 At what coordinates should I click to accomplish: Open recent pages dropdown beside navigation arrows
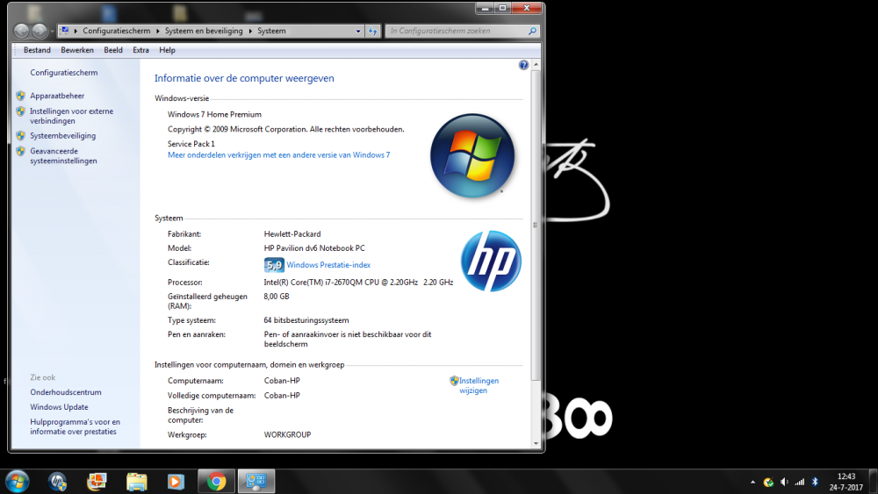52,32
